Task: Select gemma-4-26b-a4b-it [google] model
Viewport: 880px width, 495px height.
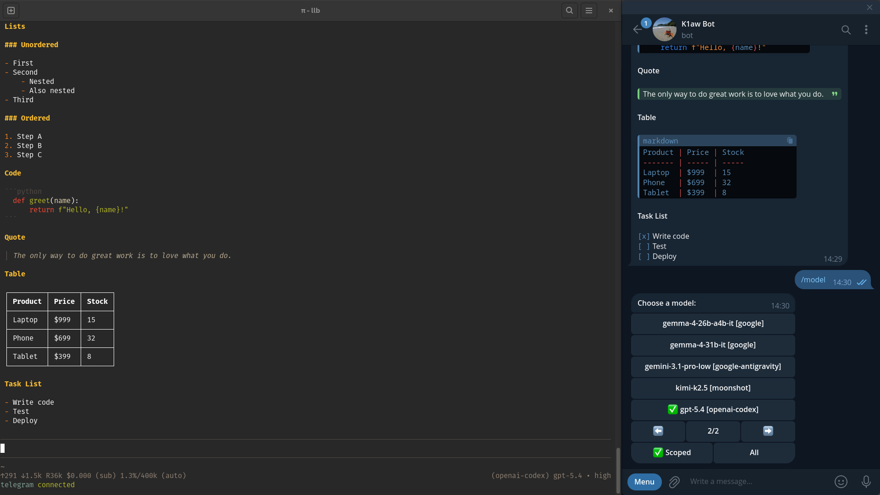Action: pyautogui.click(x=713, y=324)
